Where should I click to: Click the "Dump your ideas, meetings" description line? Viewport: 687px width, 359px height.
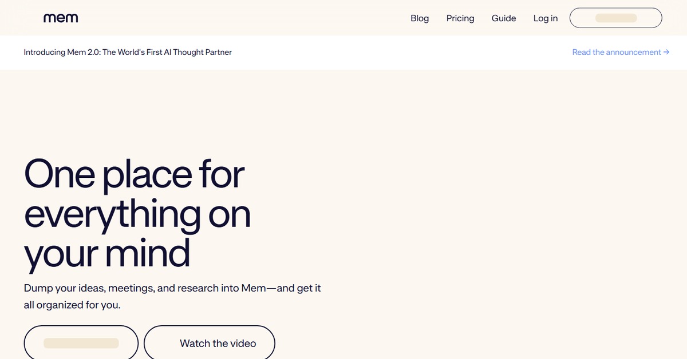pyautogui.click(x=172, y=288)
